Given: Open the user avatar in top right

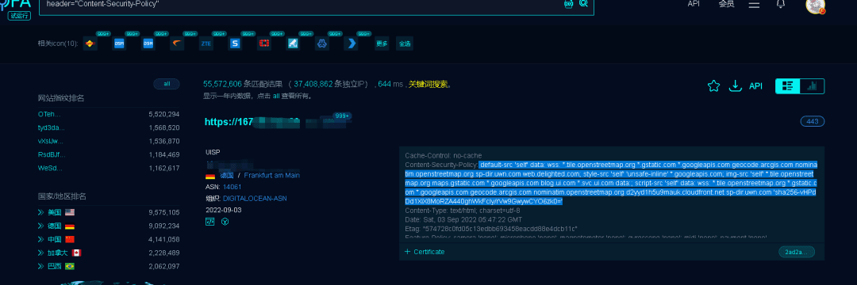Looking at the screenshot, I should [815, 5].
